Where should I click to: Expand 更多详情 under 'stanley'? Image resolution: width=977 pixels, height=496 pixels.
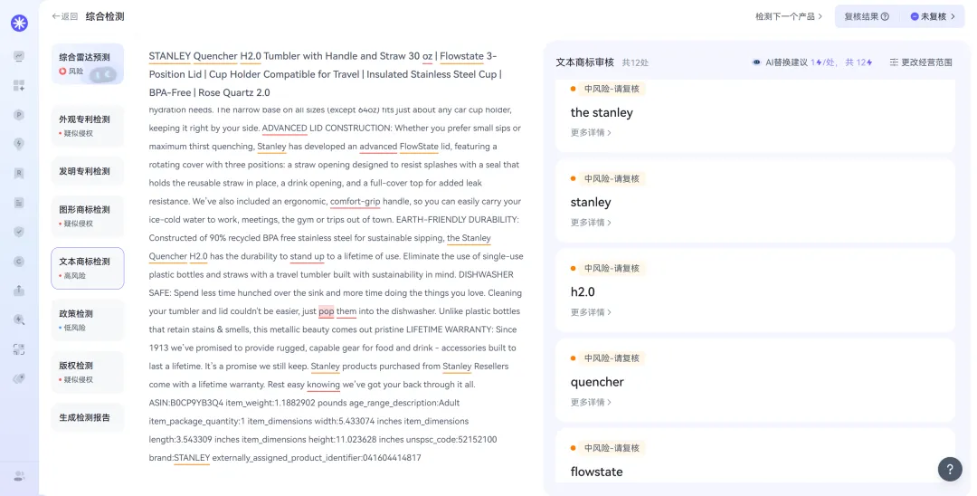pos(591,223)
